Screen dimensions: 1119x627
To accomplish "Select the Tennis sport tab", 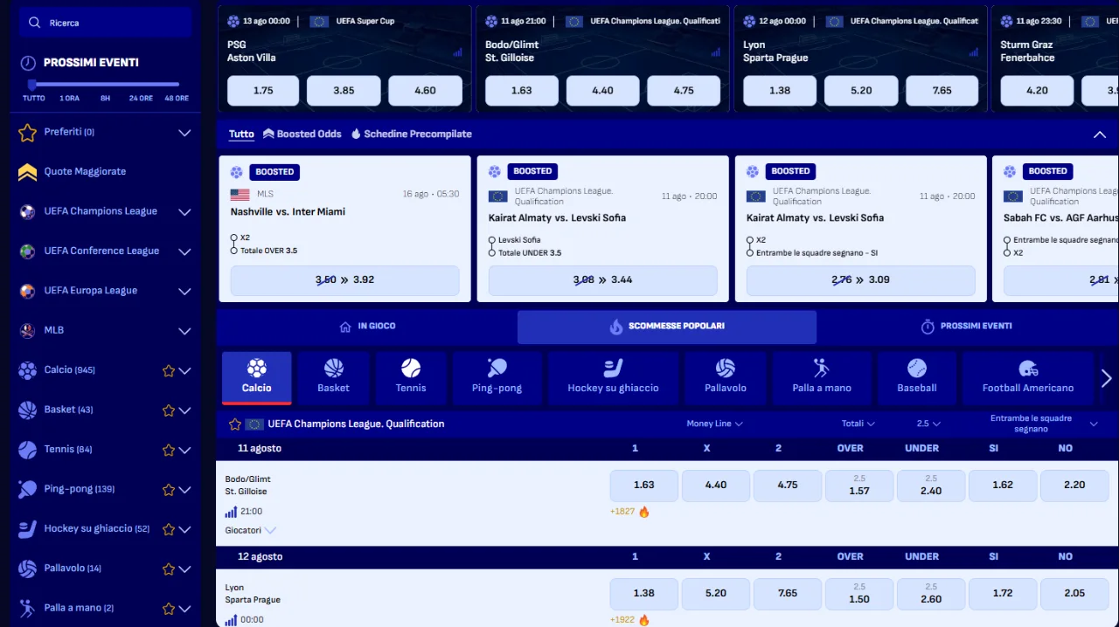I will tap(411, 378).
